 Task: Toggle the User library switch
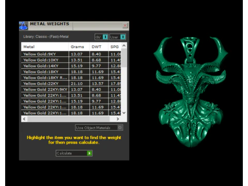click(118, 37)
